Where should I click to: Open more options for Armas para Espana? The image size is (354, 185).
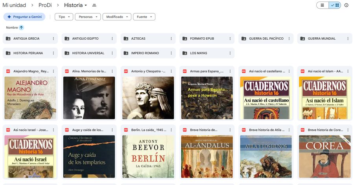pyautogui.click(x=230, y=71)
